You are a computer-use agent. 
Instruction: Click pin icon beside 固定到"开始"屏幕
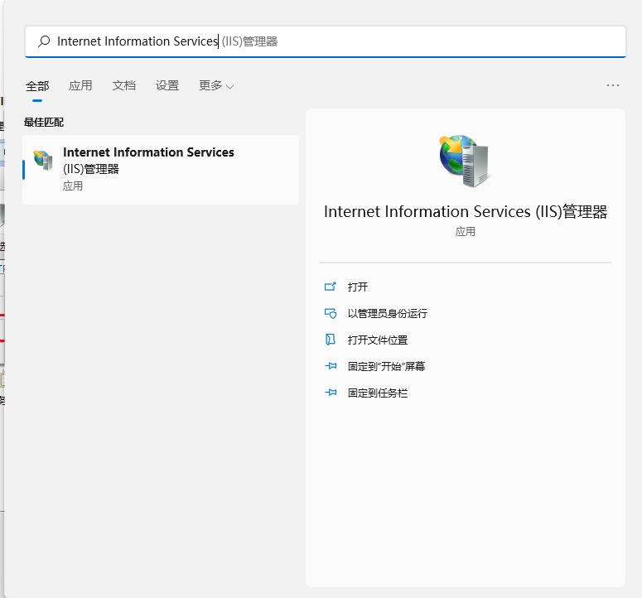(331, 366)
